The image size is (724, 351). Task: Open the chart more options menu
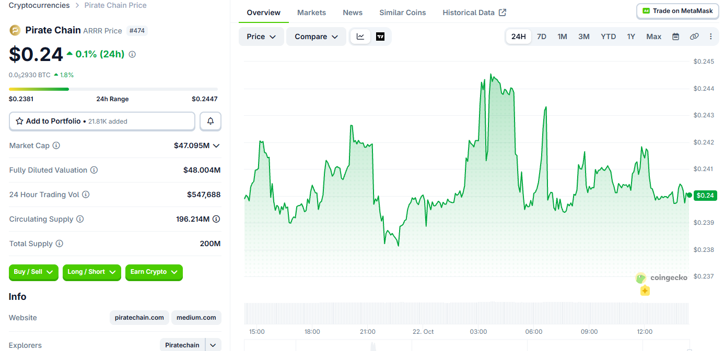(710, 37)
